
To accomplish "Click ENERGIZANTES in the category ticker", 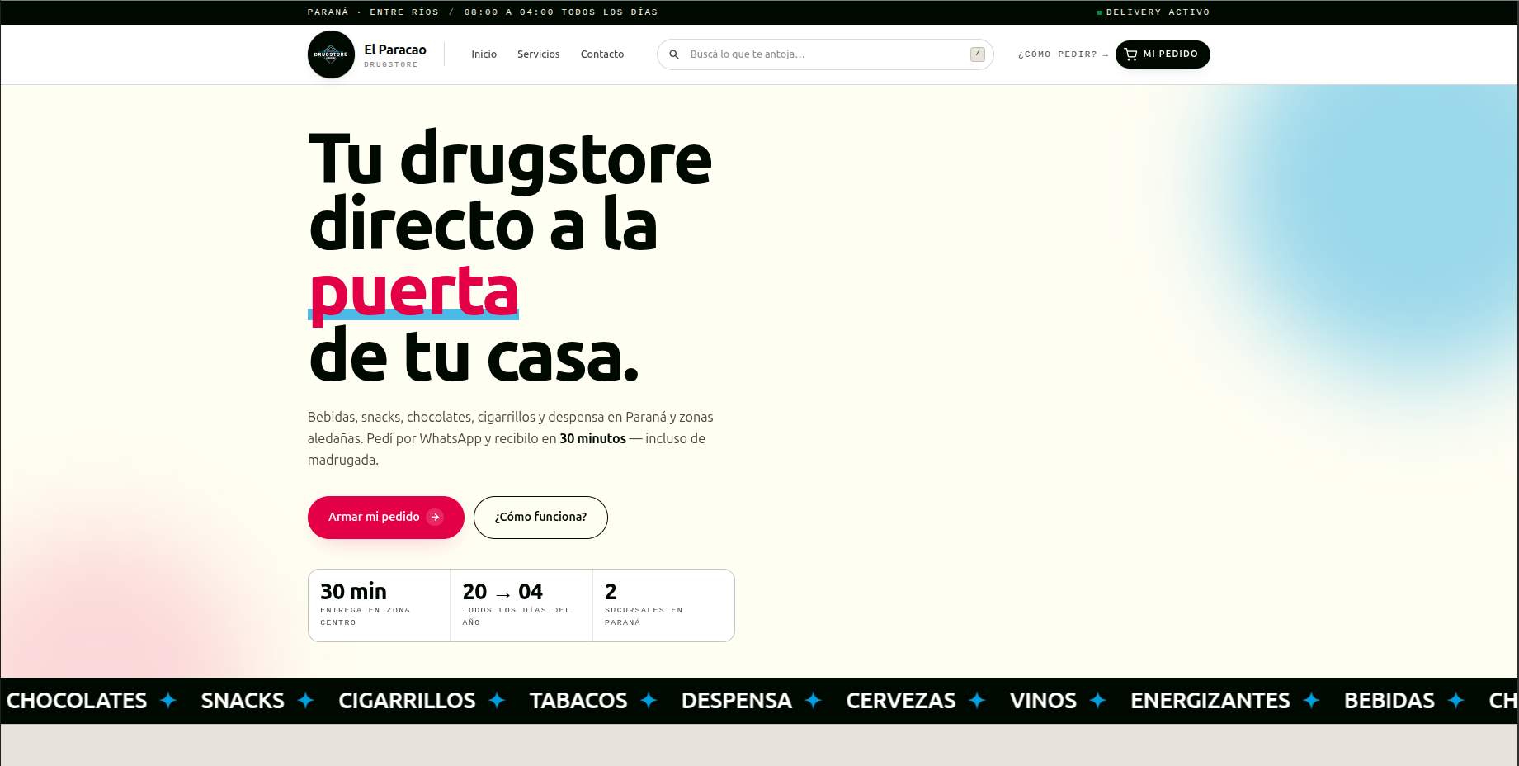I will 1210,701.
